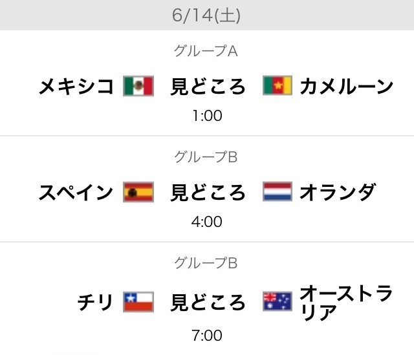Open 見どころ for Mexico vs Cameroon

208,86
